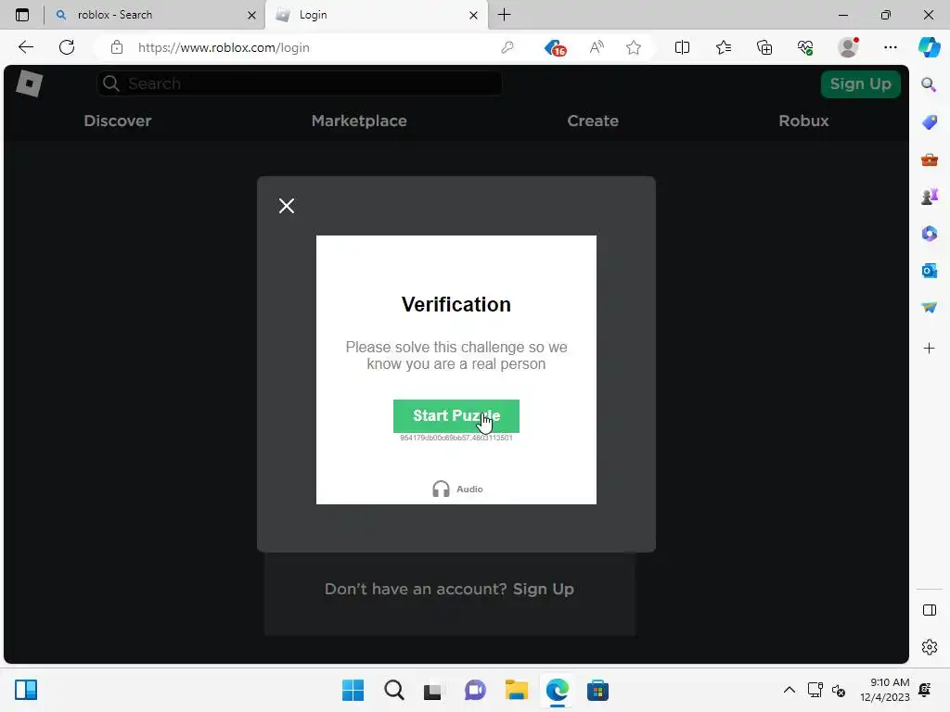Image resolution: width=950 pixels, height=712 pixels.
Task: Close the verification dialog with the X
Action: click(x=287, y=206)
